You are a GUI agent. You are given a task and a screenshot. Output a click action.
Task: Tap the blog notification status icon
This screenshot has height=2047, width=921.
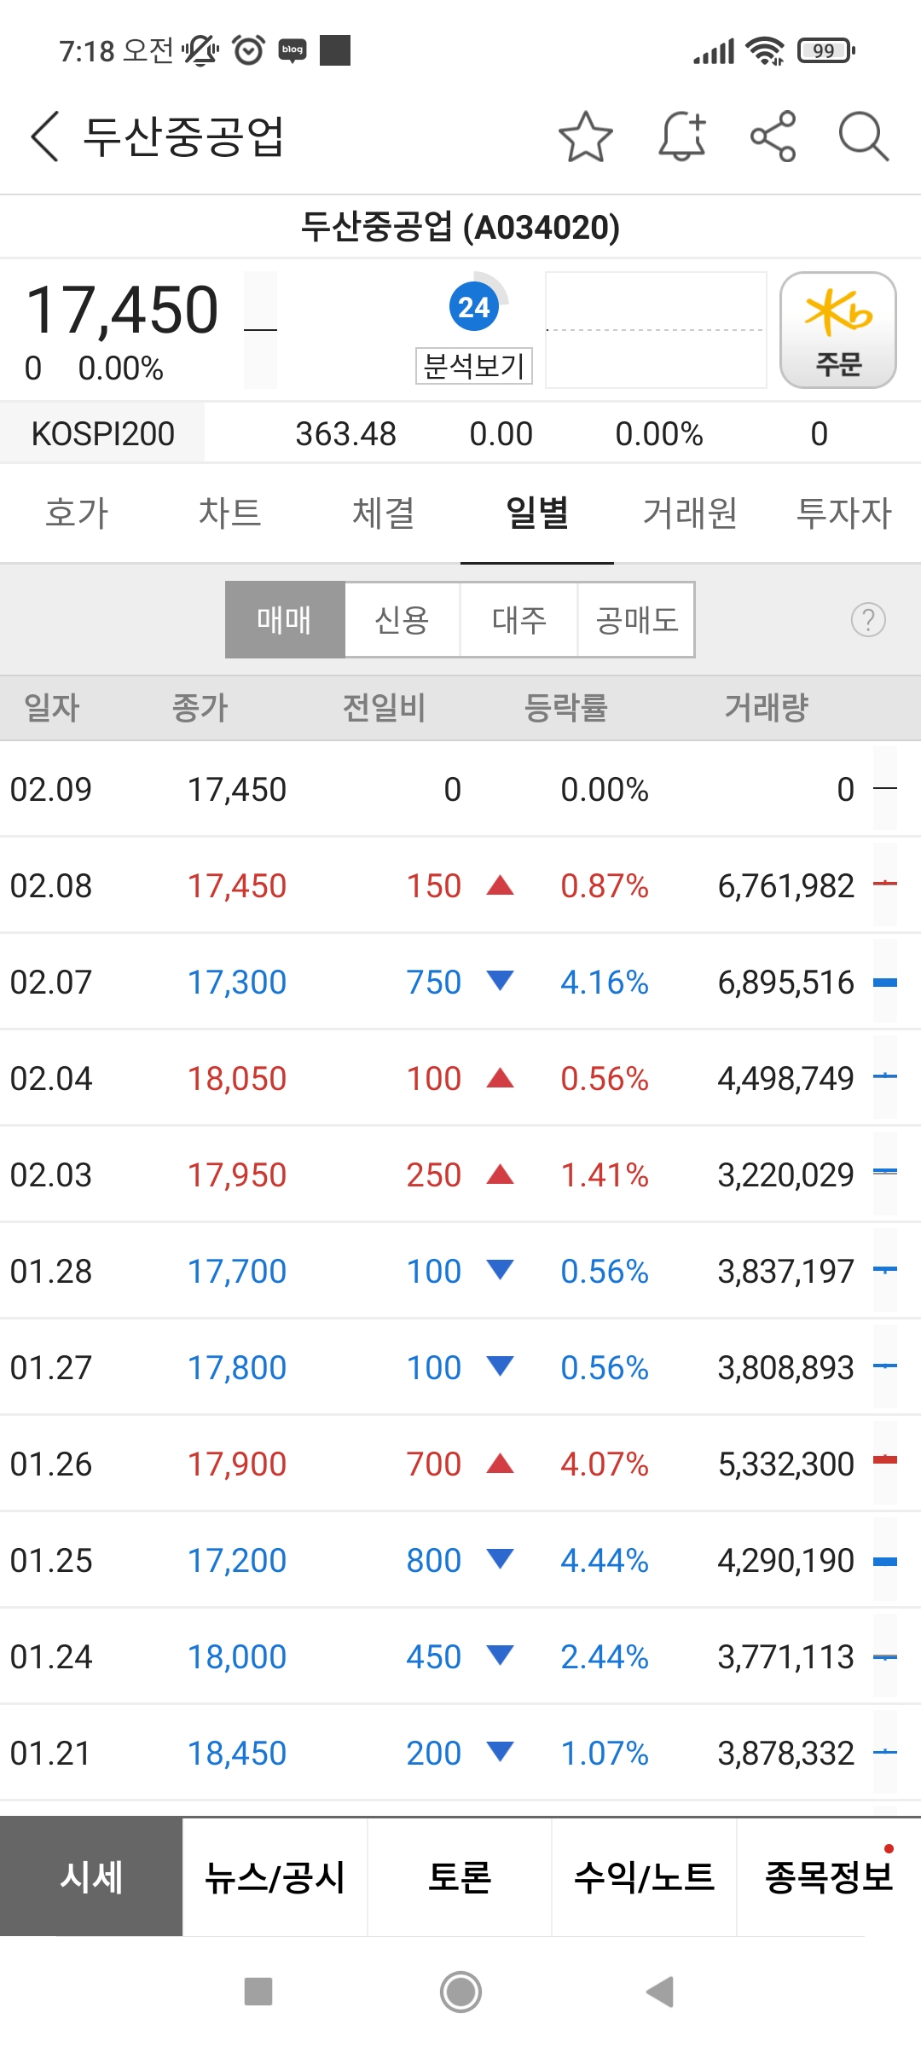(x=293, y=50)
